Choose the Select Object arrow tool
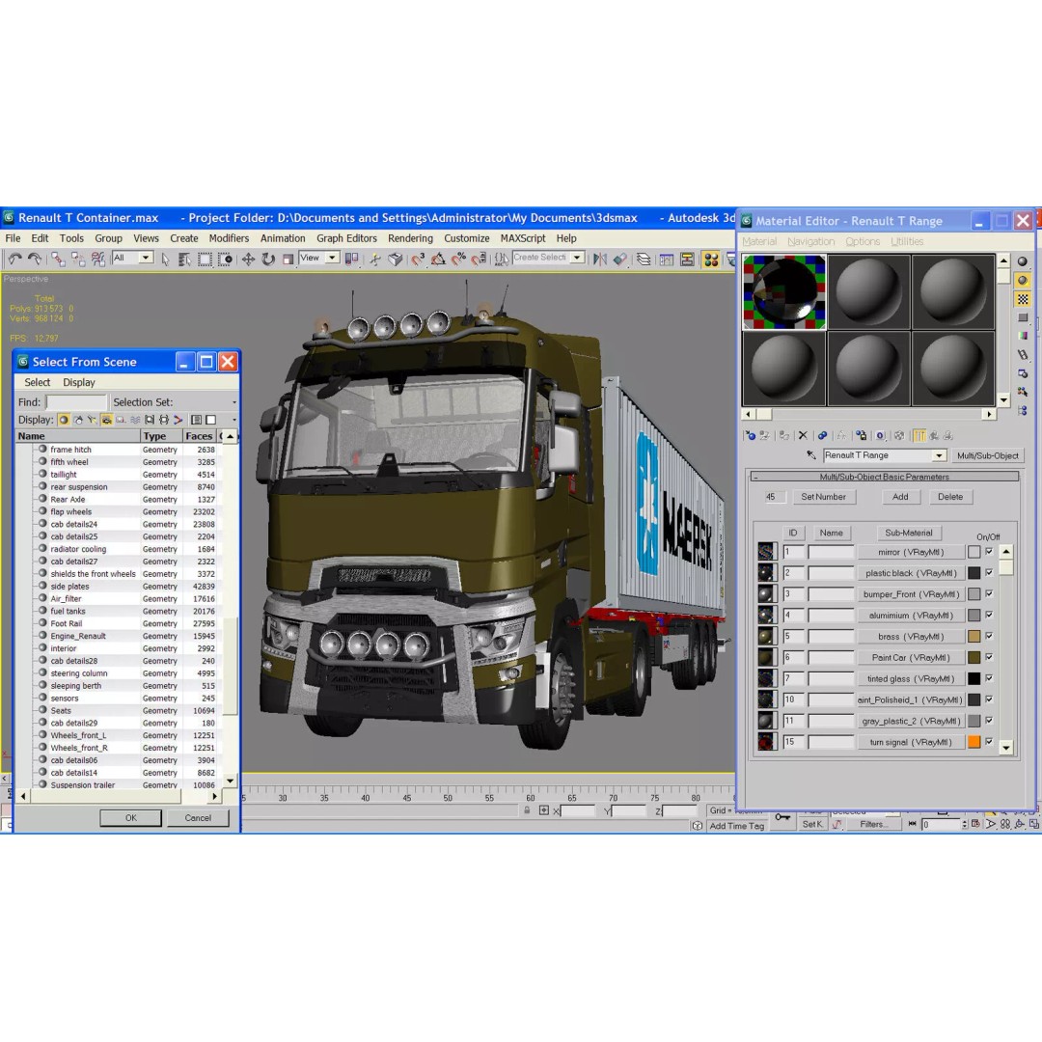Viewport: 1042px width, 1042px height. point(166,260)
